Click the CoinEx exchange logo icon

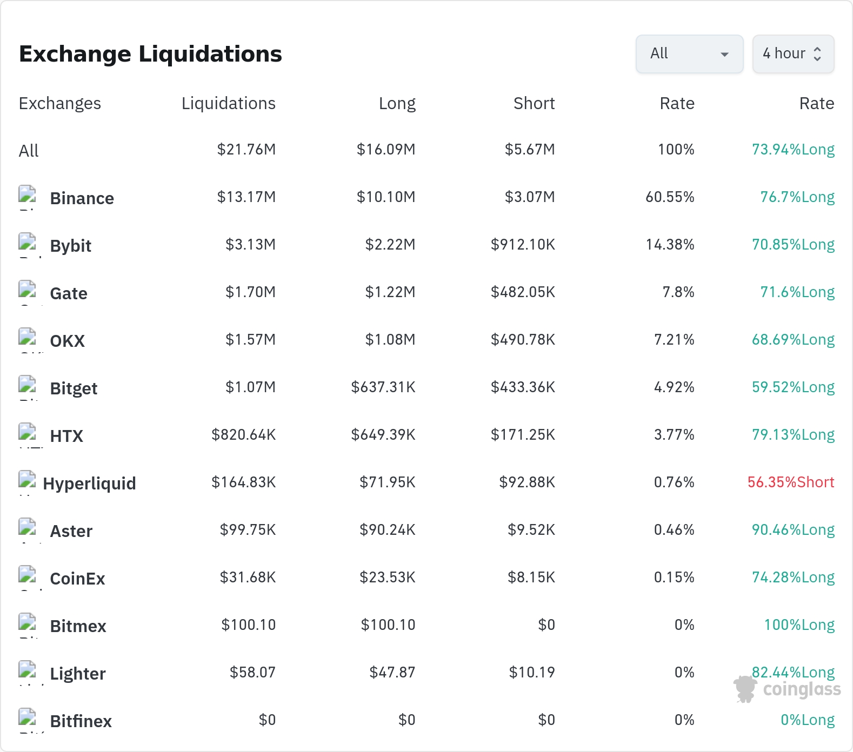click(x=28, y=576)
